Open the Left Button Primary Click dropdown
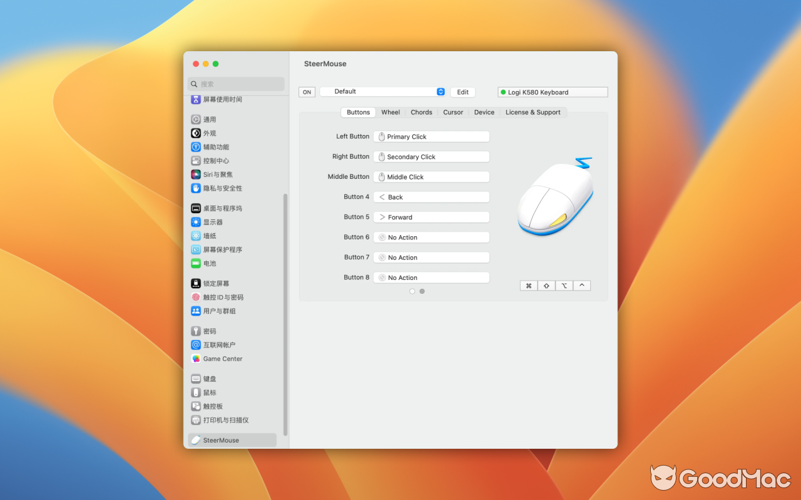The image size is (801, 500). pyautogui.click(x=431, y=136)
